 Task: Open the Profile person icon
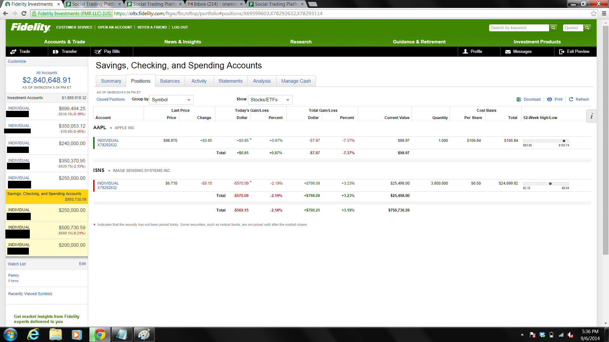(x=465, y=52)
